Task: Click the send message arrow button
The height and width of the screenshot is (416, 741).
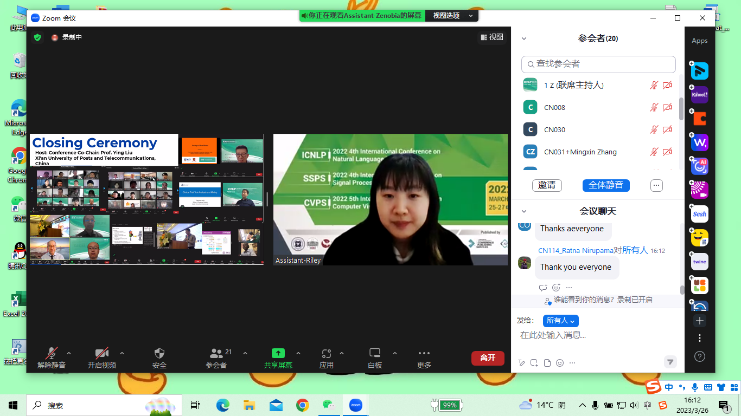Action: (x=670, y=362)
